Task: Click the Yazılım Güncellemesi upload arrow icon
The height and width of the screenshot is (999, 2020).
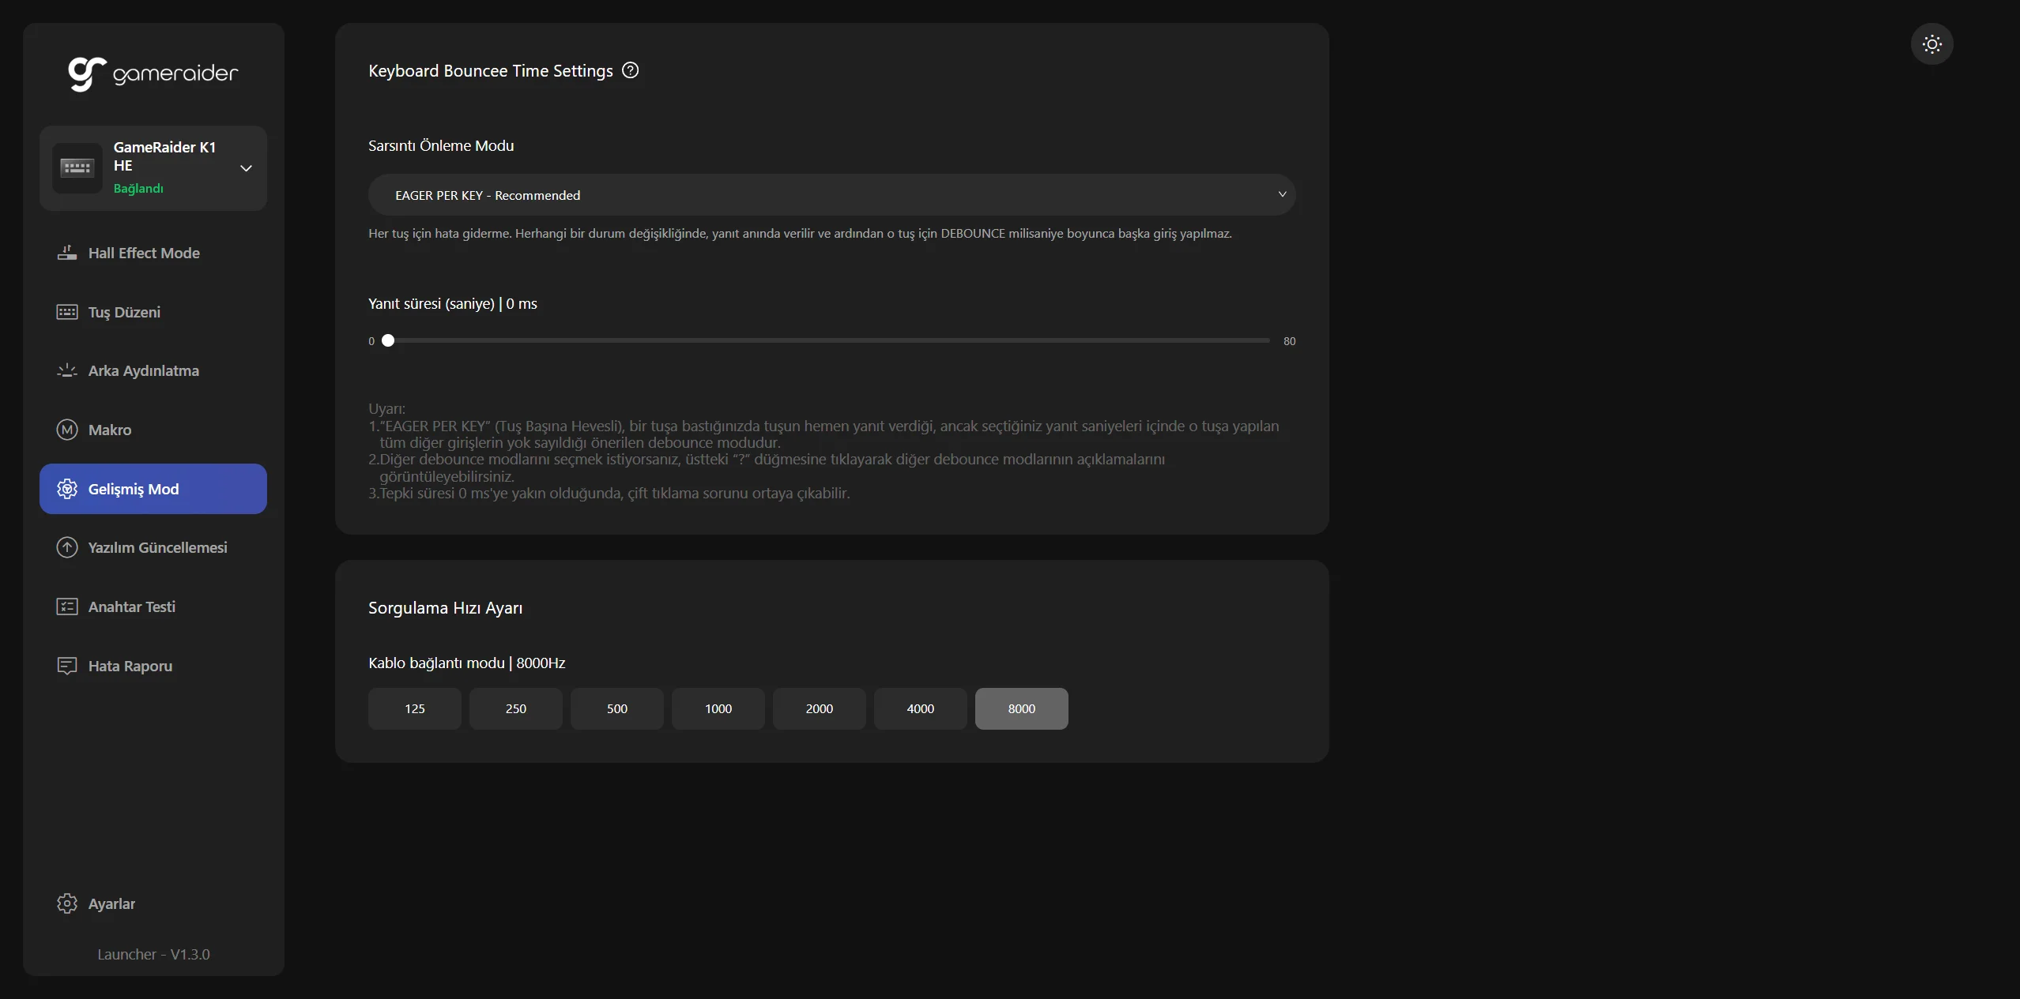Action: [x=67, y=547]
